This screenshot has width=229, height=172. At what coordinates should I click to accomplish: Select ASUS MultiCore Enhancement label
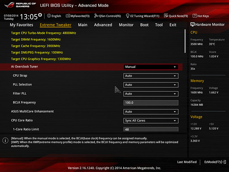tap(32, 111)
